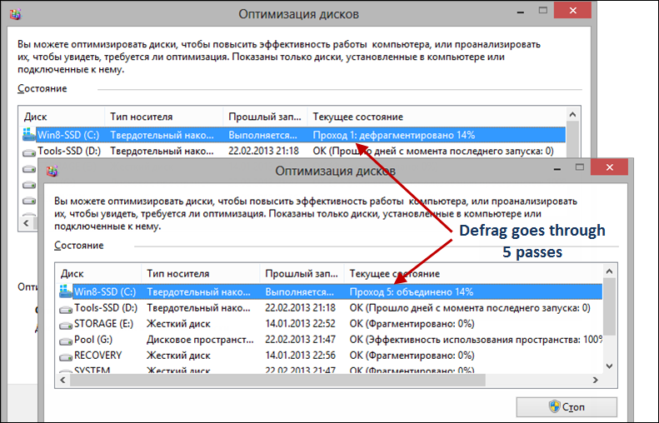Click date 22.02.2013 21:18 in back window
Viewport: 659px width, 423px height.
click(x=263, y=151)
